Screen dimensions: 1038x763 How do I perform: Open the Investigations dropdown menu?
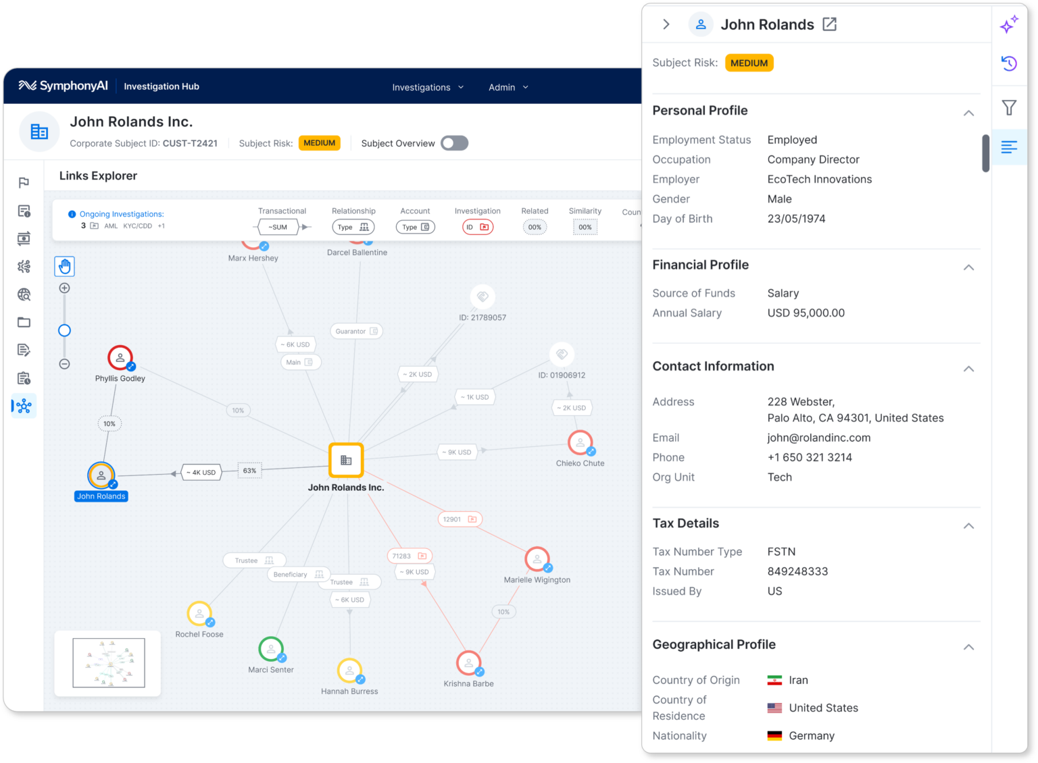point(427,87)
